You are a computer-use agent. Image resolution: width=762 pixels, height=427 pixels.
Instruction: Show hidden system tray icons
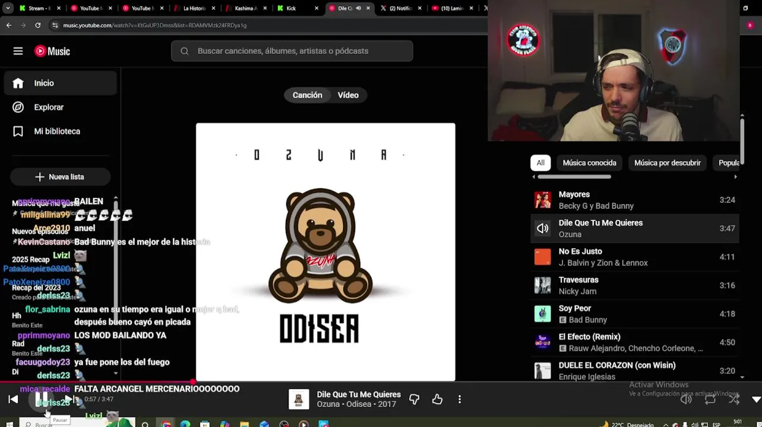coord(665,425)
